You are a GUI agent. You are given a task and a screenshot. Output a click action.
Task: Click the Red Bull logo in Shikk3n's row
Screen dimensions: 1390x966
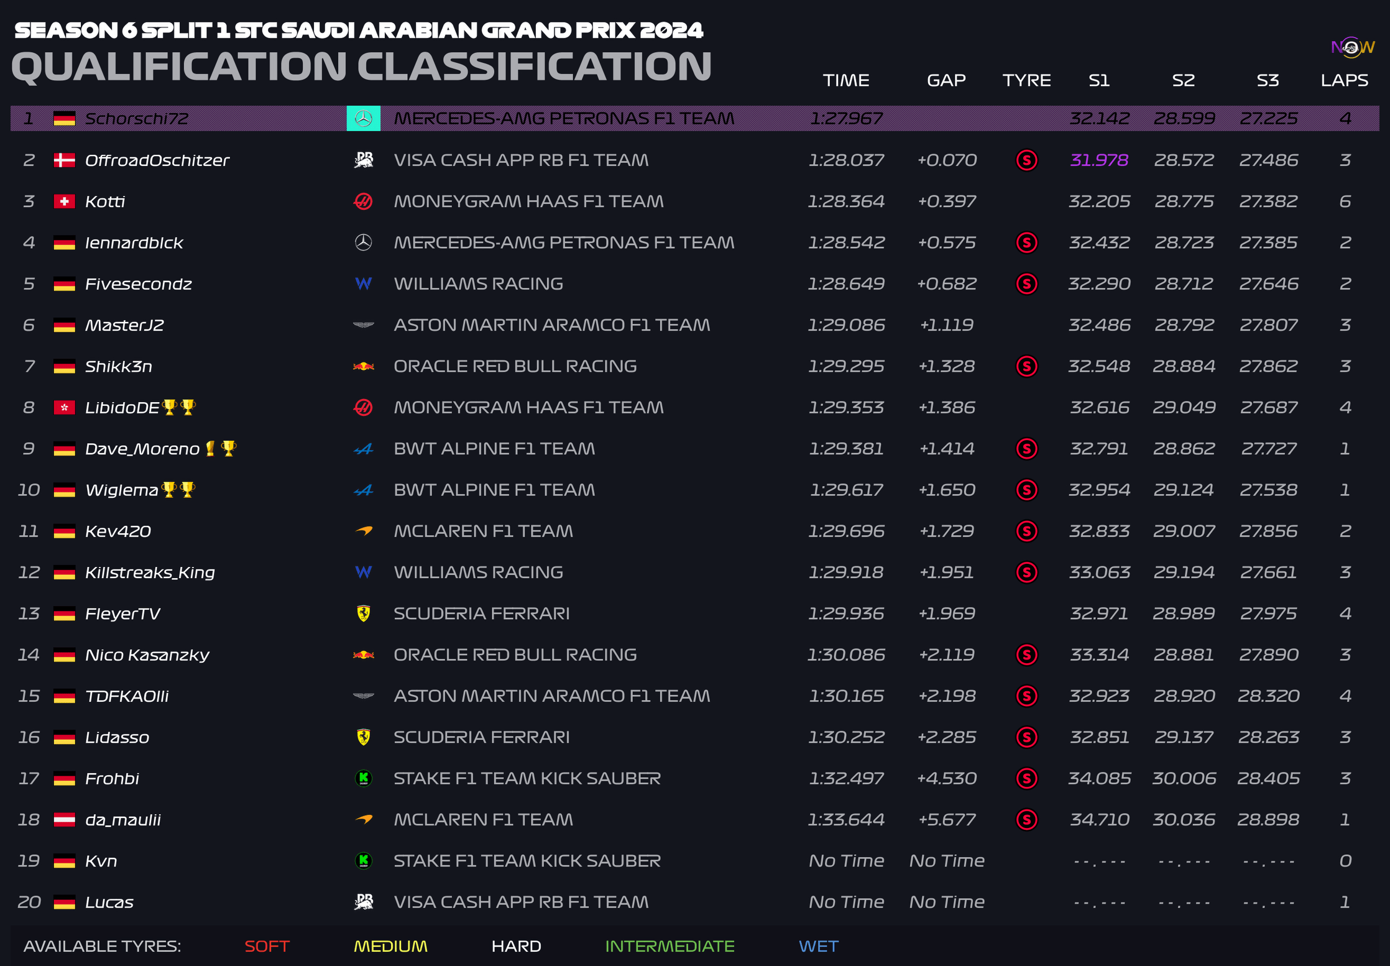coord(363,366)
